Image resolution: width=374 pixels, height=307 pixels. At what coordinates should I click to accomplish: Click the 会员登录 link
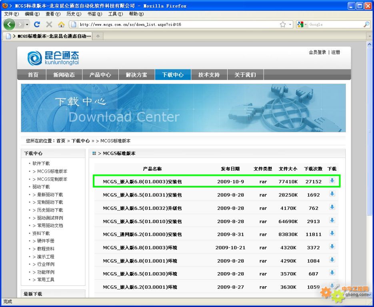(317, 52)
